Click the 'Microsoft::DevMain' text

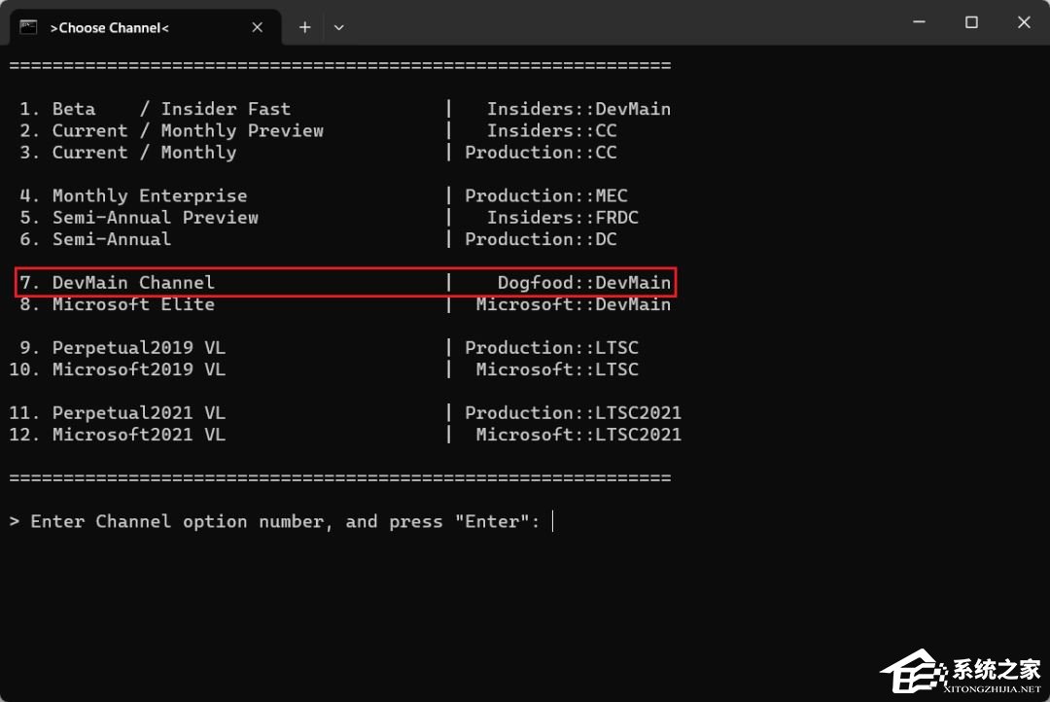(574, 304)
